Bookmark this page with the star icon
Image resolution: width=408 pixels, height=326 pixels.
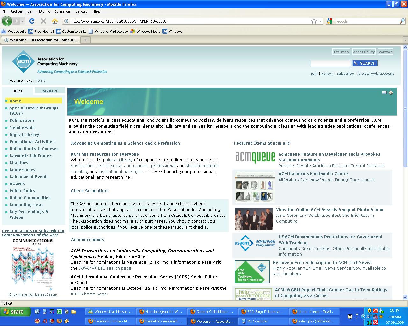coord(314,21)
